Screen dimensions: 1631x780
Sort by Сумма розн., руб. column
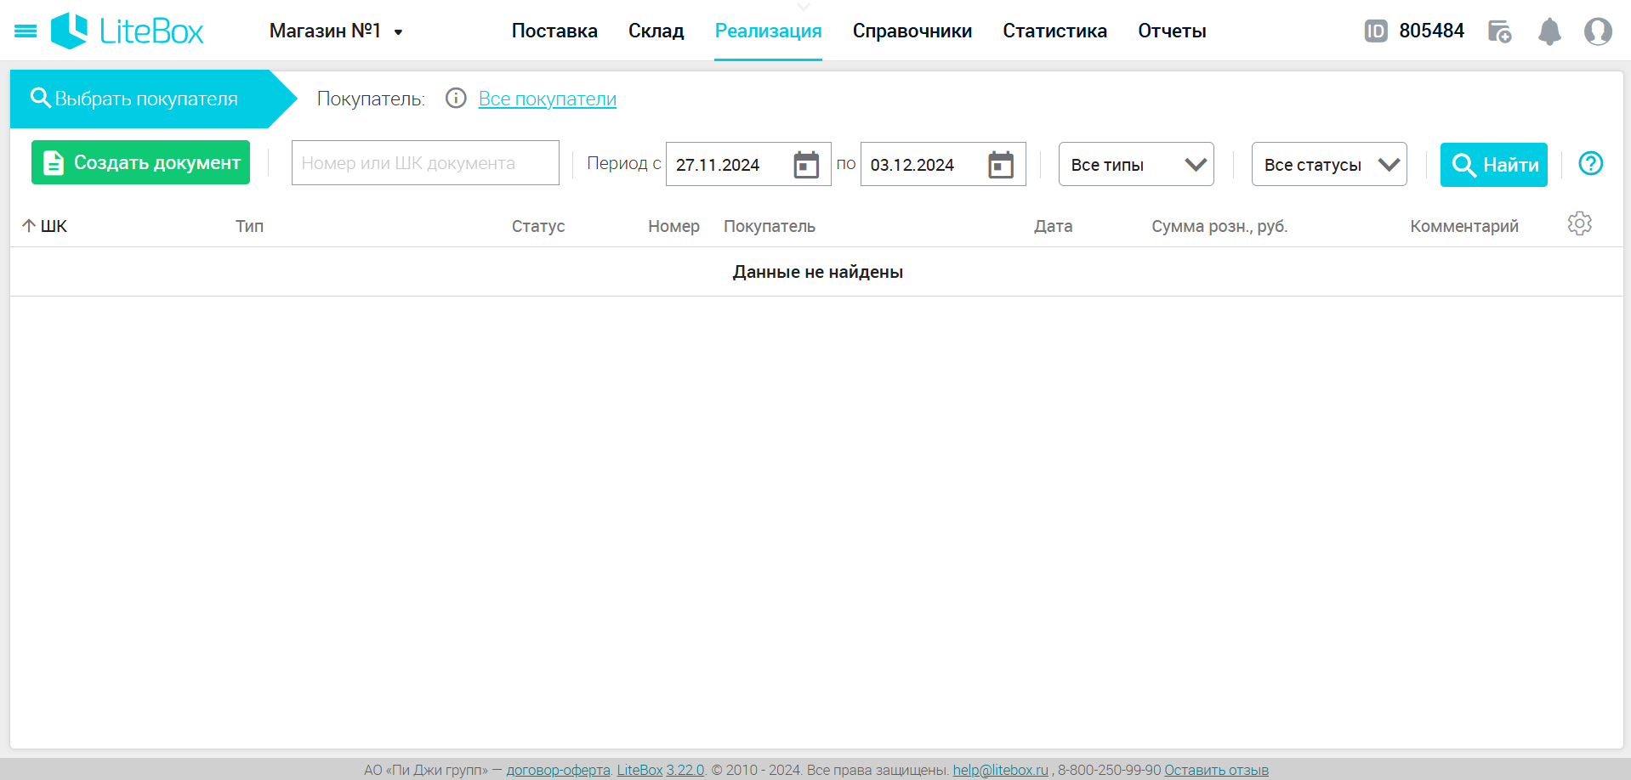[x=1219, y=226]
